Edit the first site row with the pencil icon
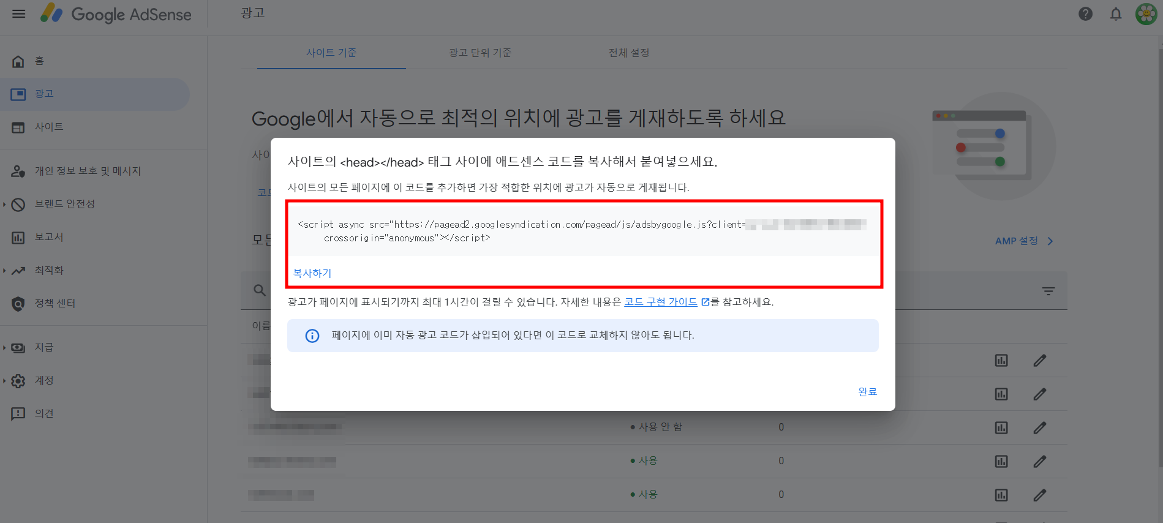The image size is (1163, 523). pyautogui.click(x=1040, y=361)
